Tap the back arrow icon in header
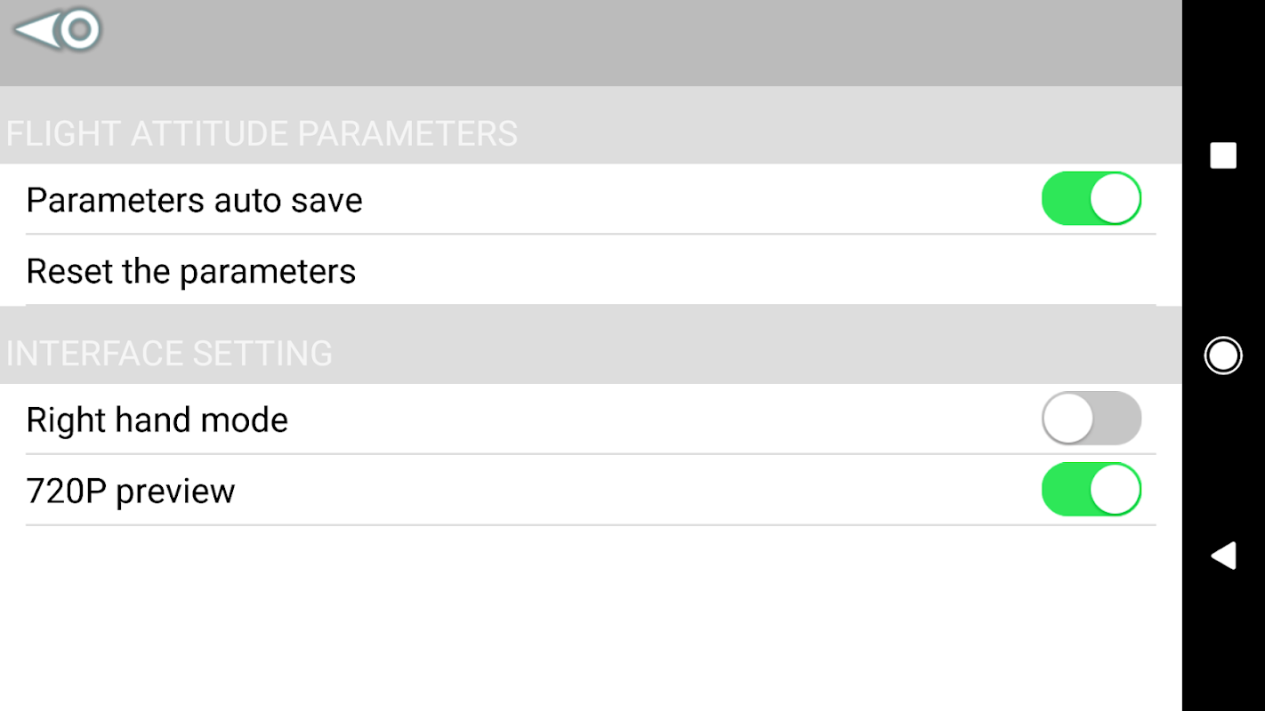The height and width of the screenshot is (711, 1265). (57, 30)
